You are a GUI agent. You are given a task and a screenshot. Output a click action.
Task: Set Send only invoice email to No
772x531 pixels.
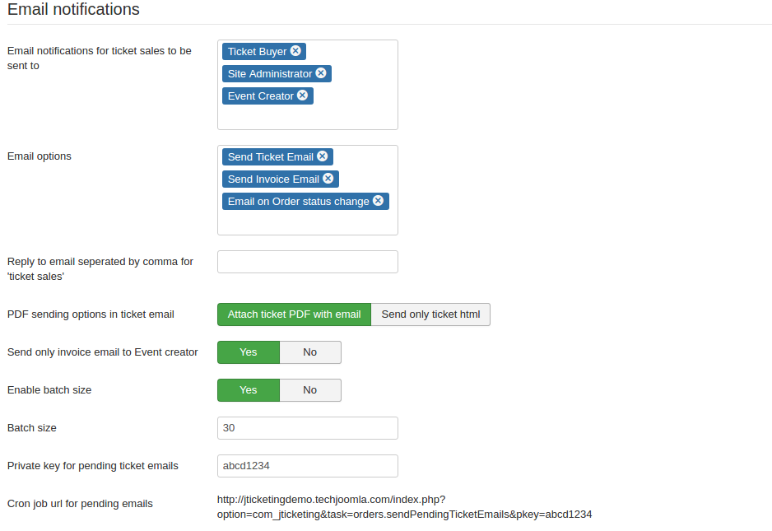coord(309,352)
